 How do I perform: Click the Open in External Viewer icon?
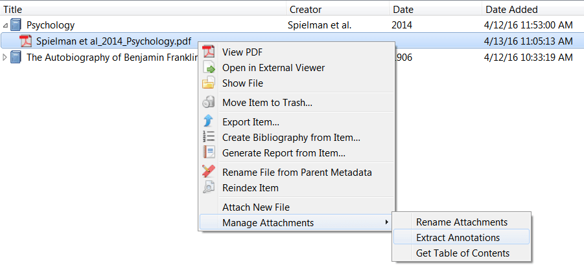pyautogui.click(x=209, y=68)
